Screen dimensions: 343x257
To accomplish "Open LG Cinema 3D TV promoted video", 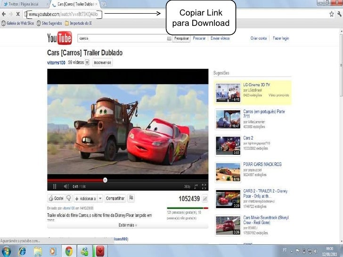I will coord(253,92).
